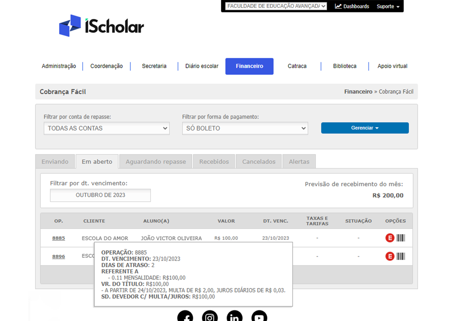This screenshot has height=321, width=454.
Task: Click the VALOR column header
Action: click(x=226, y=221)
